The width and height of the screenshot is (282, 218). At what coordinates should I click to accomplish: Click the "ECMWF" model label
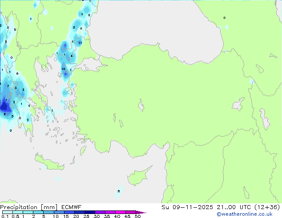click(72, 207)
